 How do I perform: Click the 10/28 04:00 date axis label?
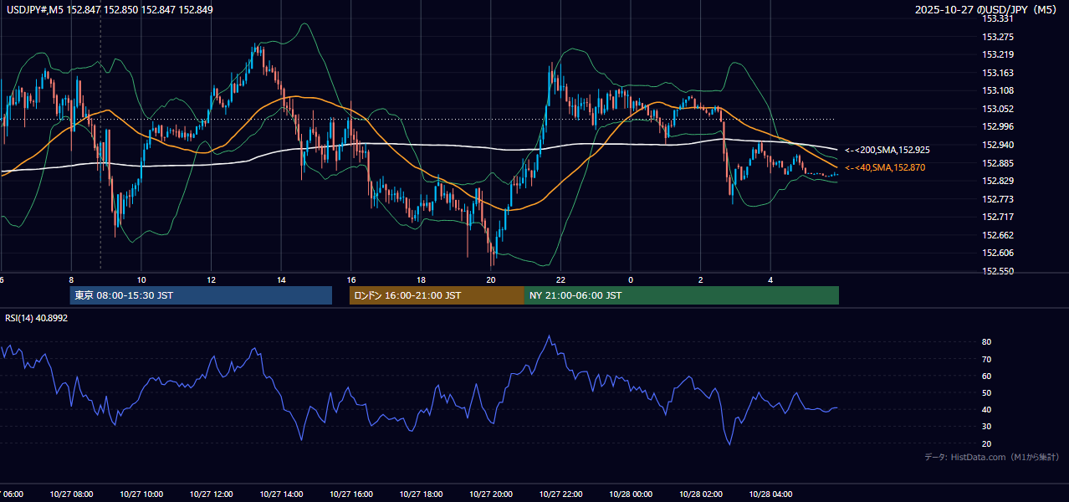click(770, 494)
